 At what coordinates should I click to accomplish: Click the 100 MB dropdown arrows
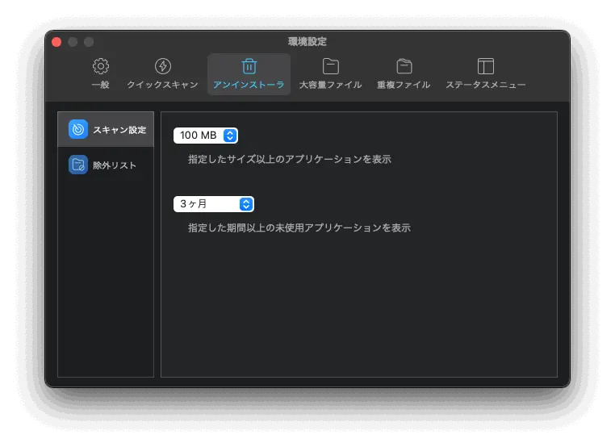(230, 136)
